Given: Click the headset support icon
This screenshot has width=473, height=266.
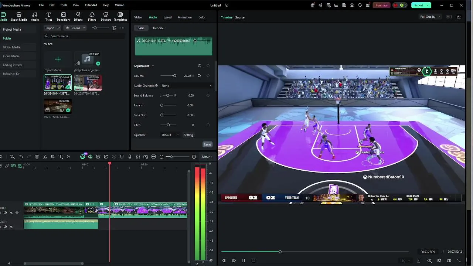Looking at the screenshot, I should pyautogui.click(x=360, y=5).
